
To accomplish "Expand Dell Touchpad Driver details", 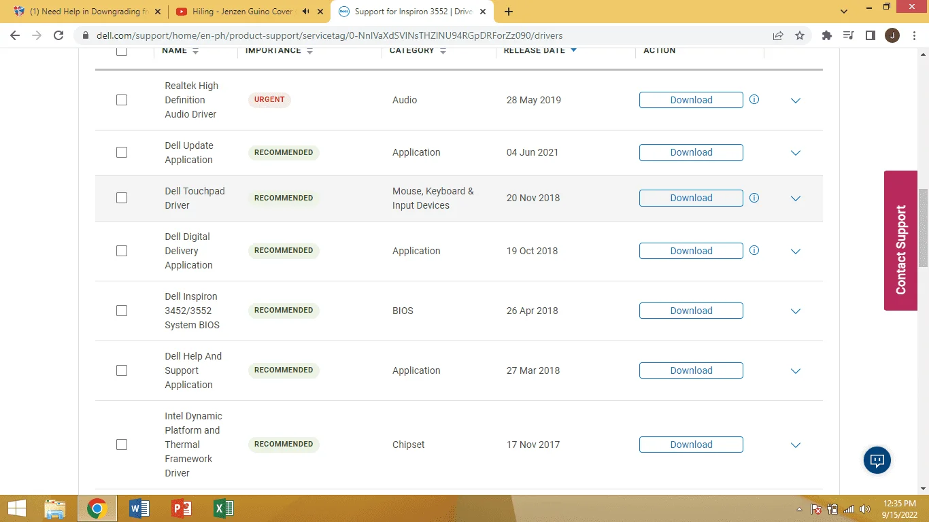I will (x=796, y=198).
